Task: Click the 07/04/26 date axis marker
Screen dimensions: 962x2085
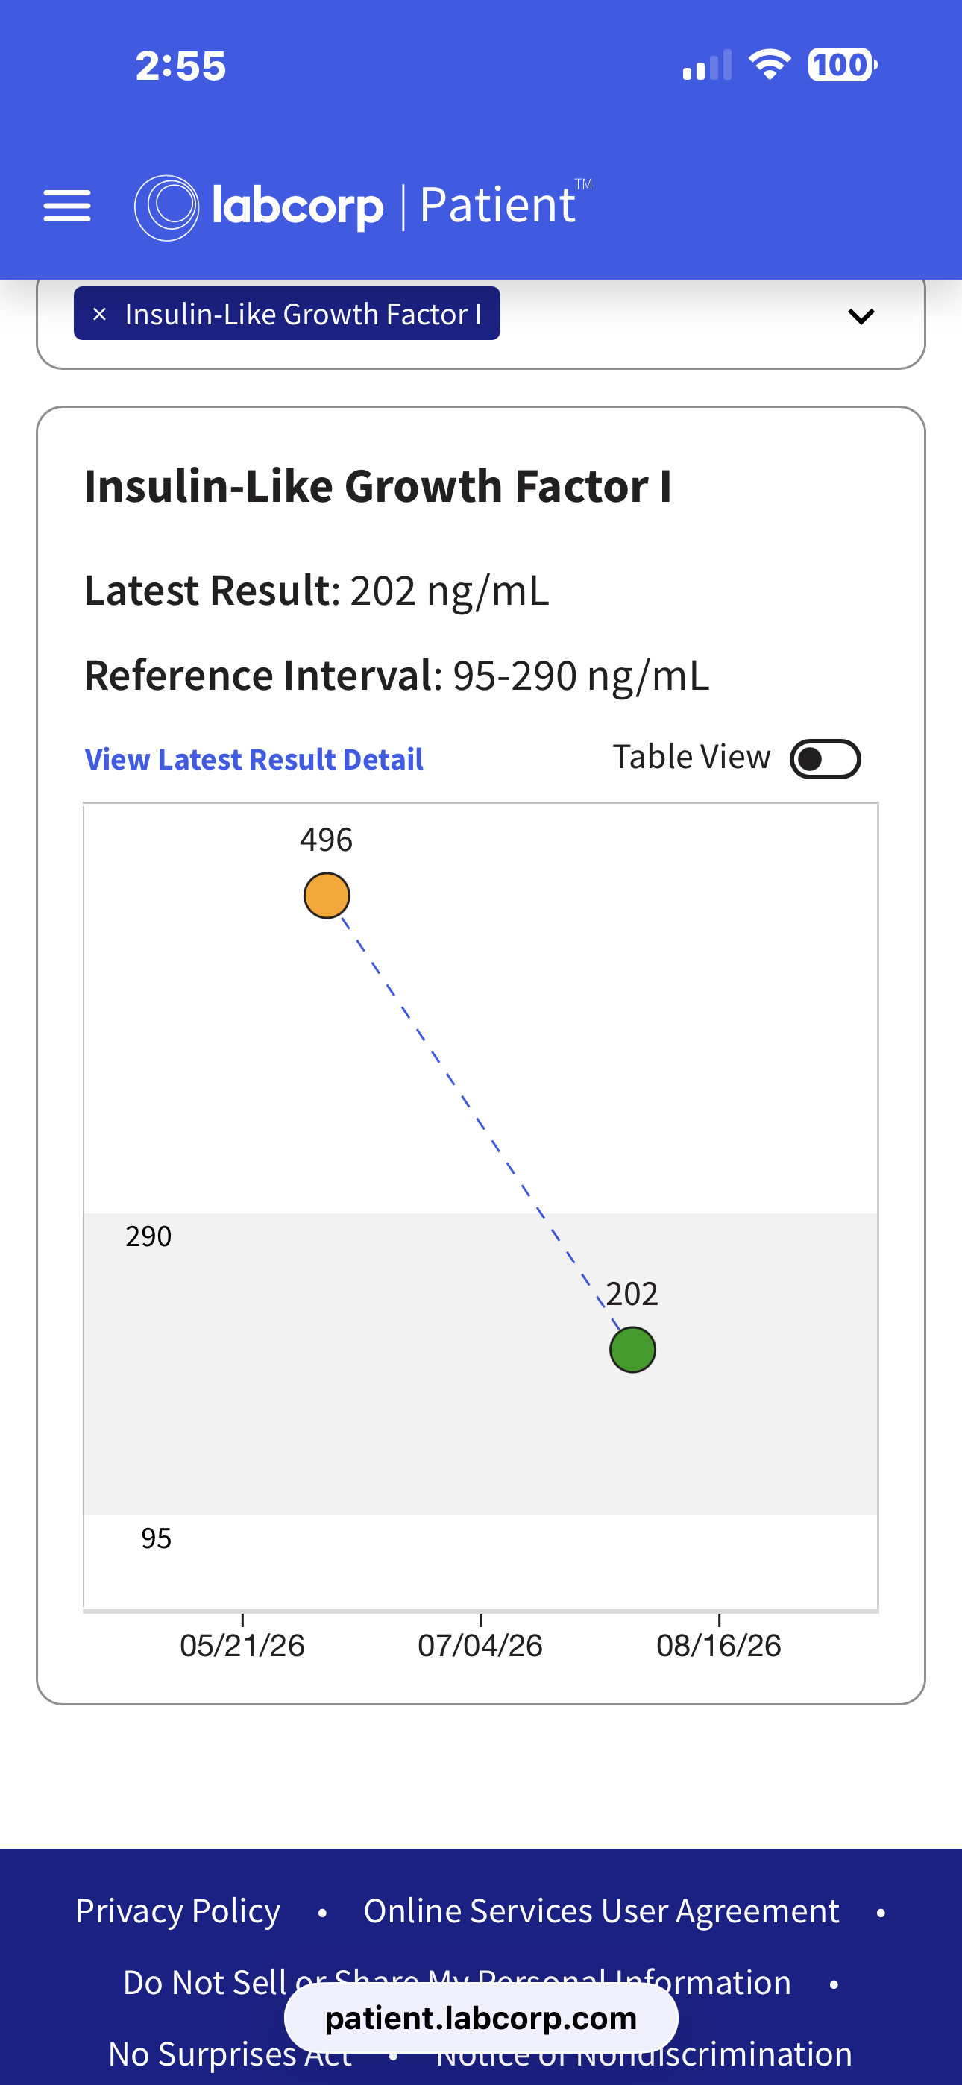Action: pyautogui.click(x=480, y=1646)
